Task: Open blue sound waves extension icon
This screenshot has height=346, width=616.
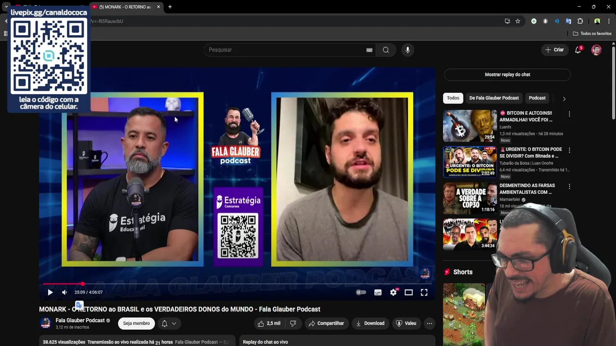Action: coord(557,21)
